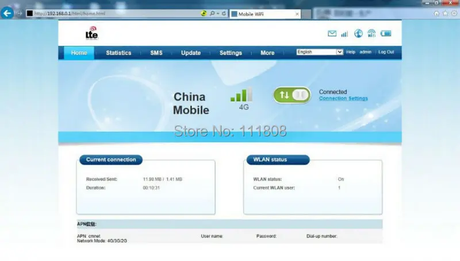460x261 pixels.
Task: Click the signal strength bars icon in header
Action: [344, 34]
